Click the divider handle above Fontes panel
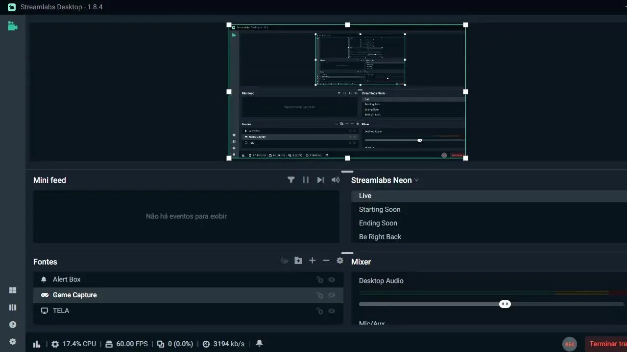 [347, 253]
